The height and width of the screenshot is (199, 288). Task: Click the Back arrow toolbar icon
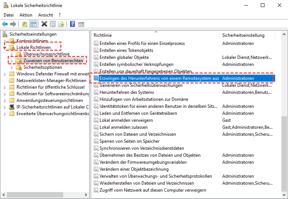tap(5, 24)
